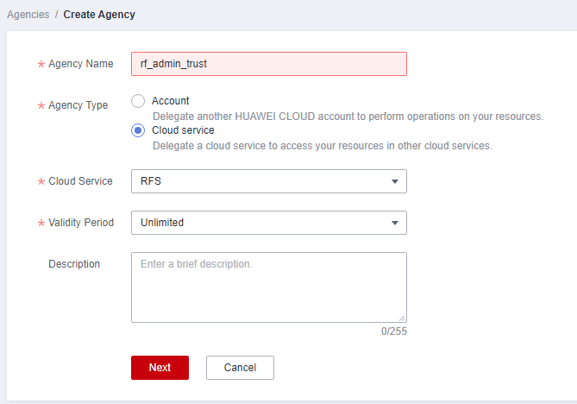577x404 pixels.
Task: Click the arrow icon in the Unlimited dropdown
Action: pos(395,223)
